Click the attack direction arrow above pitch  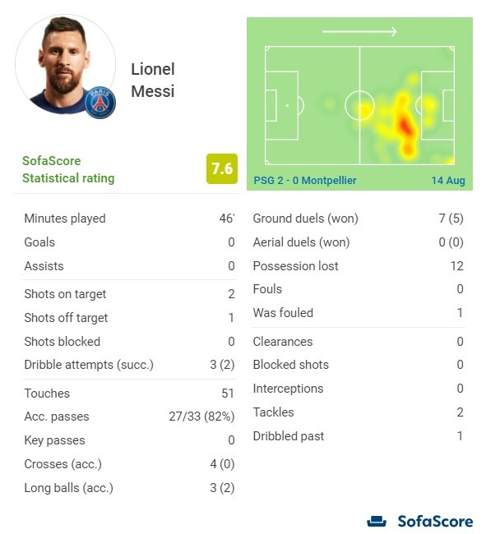coord(359,32)
